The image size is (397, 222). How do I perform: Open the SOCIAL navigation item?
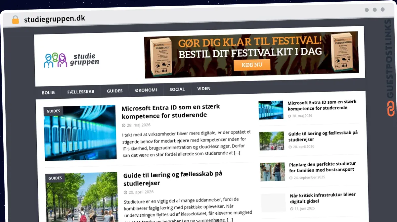click(x=177, y=89)
